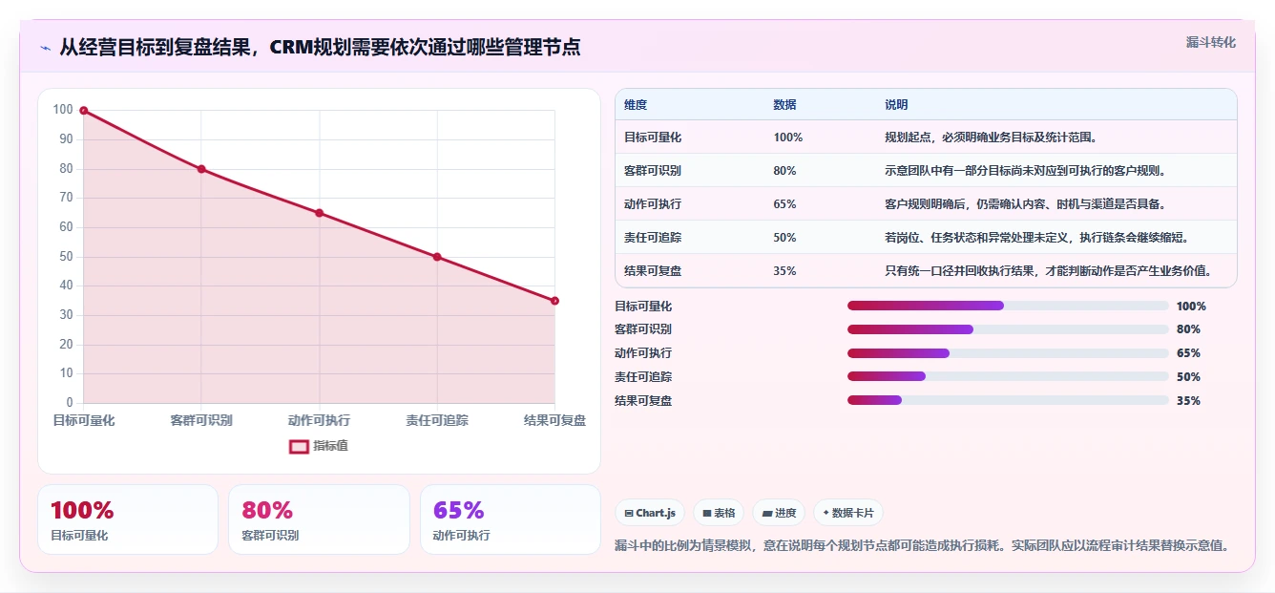Screen dimensions: 1275x593
Task: Click 80% value right of progress bar
Action: pyautogui.click(x=1188, y=329)
